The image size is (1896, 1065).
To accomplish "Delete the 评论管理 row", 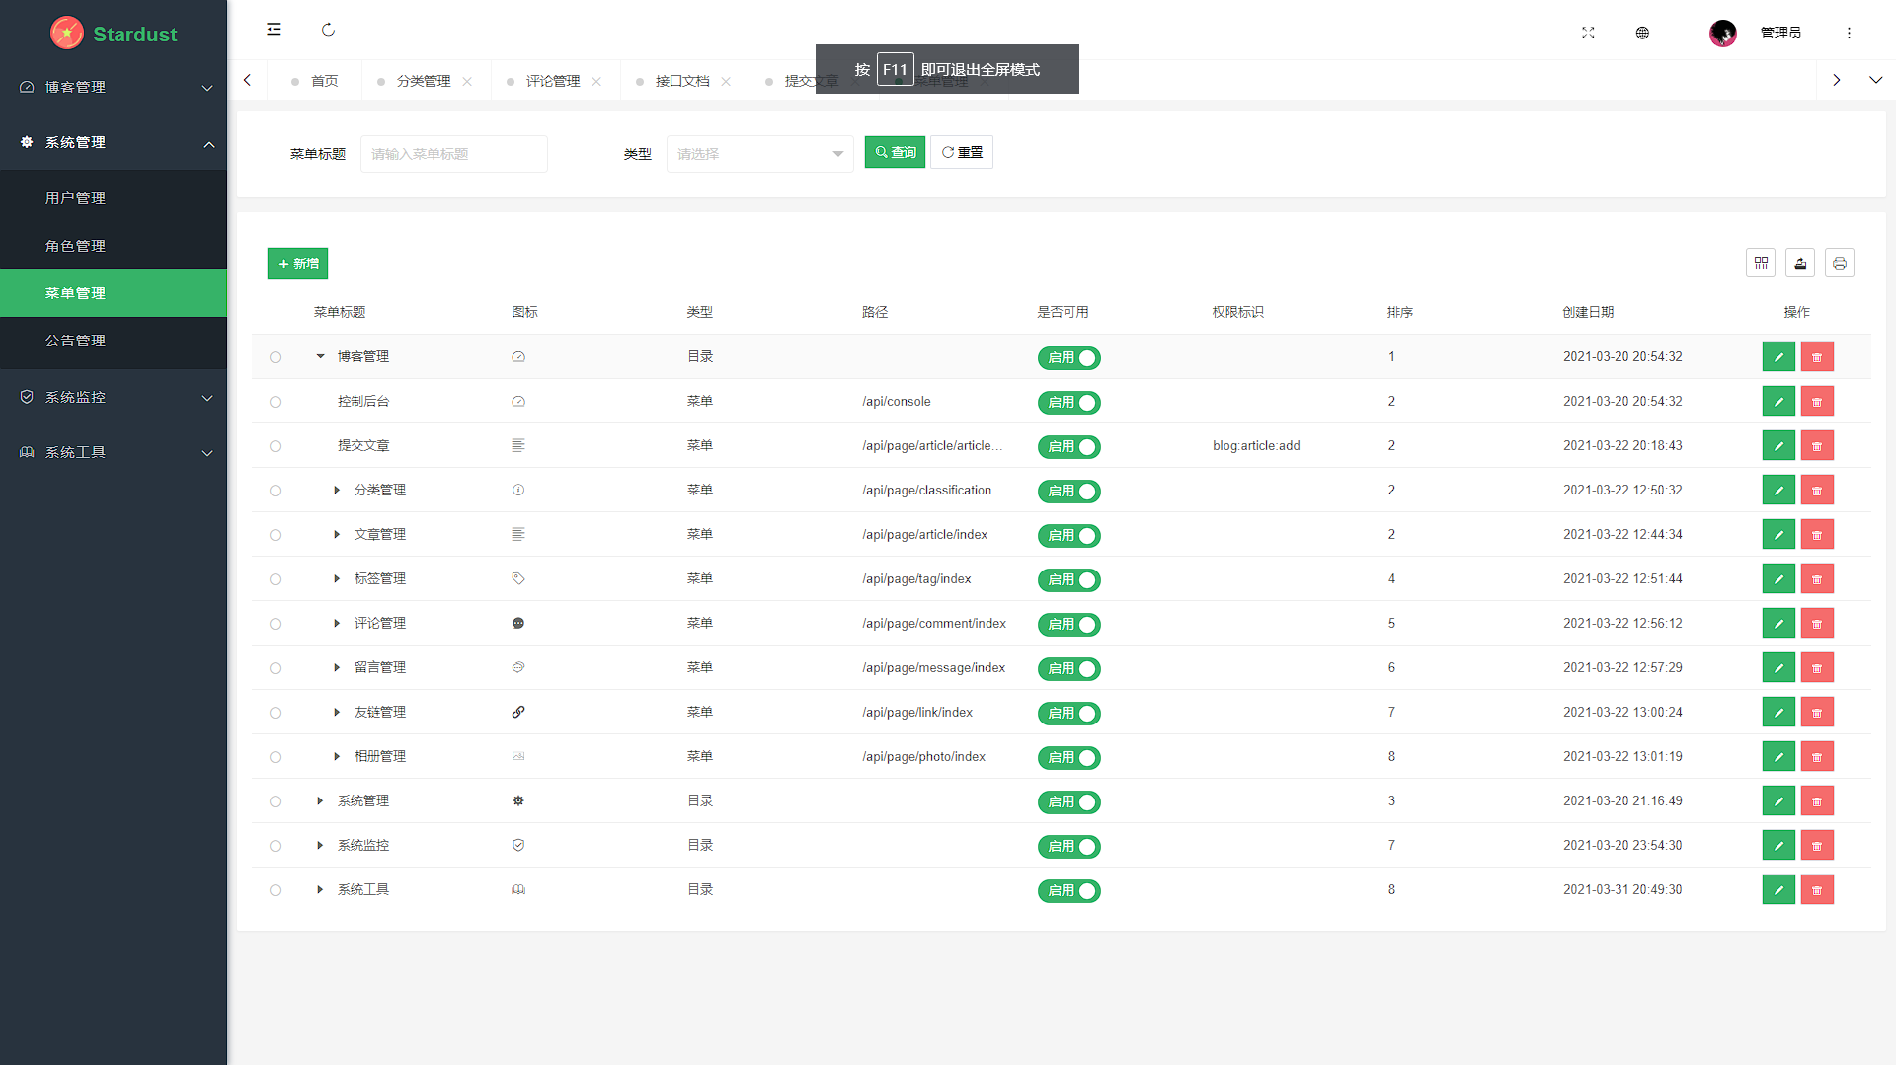I will click(1817, 623).
